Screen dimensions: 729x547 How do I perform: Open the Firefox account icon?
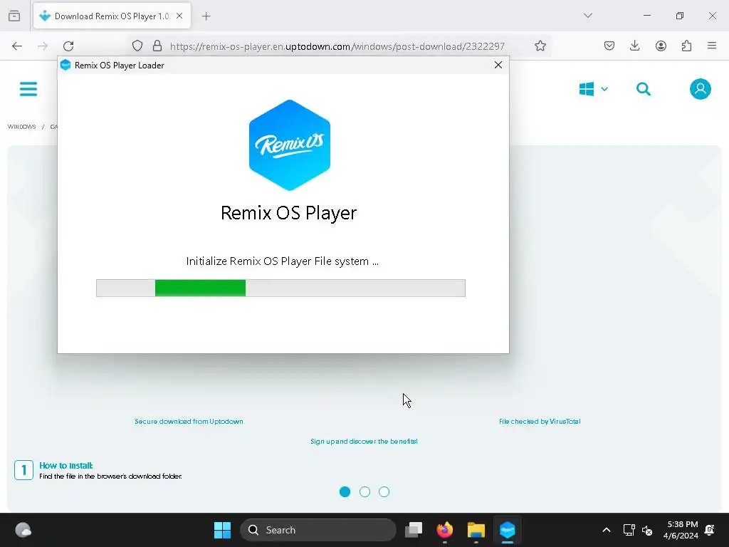click(661, 46)
